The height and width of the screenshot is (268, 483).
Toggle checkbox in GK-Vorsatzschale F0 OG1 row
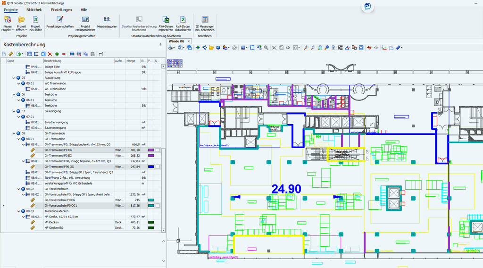158,206
